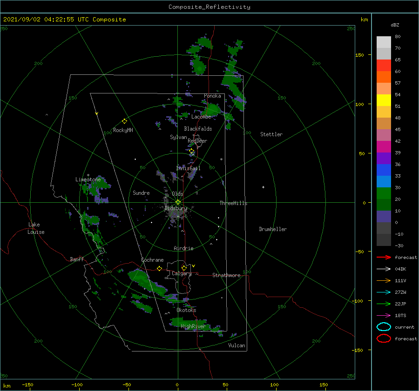
Task: Click the Cochrane label
Action: click(x=152, y=260)
